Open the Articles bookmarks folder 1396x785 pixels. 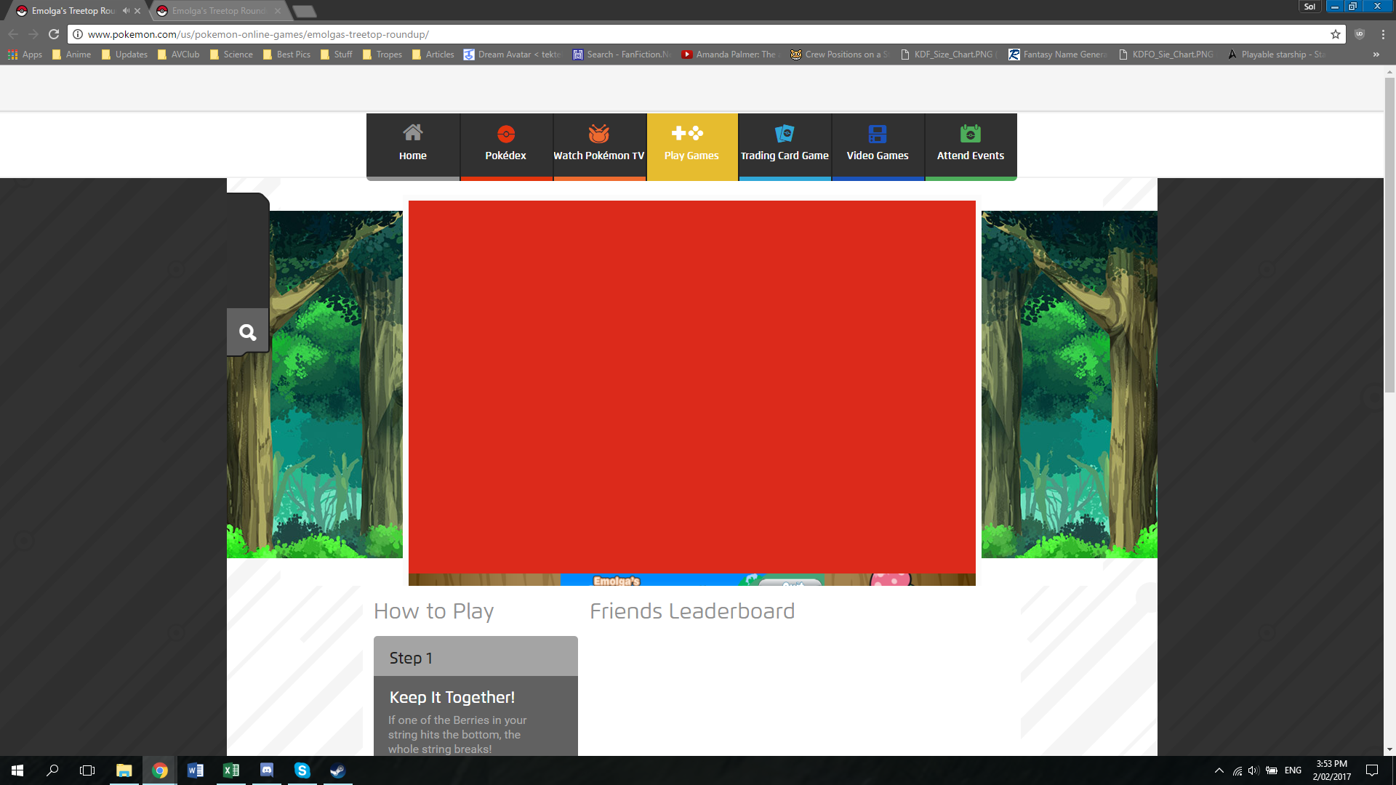[433, 55]
